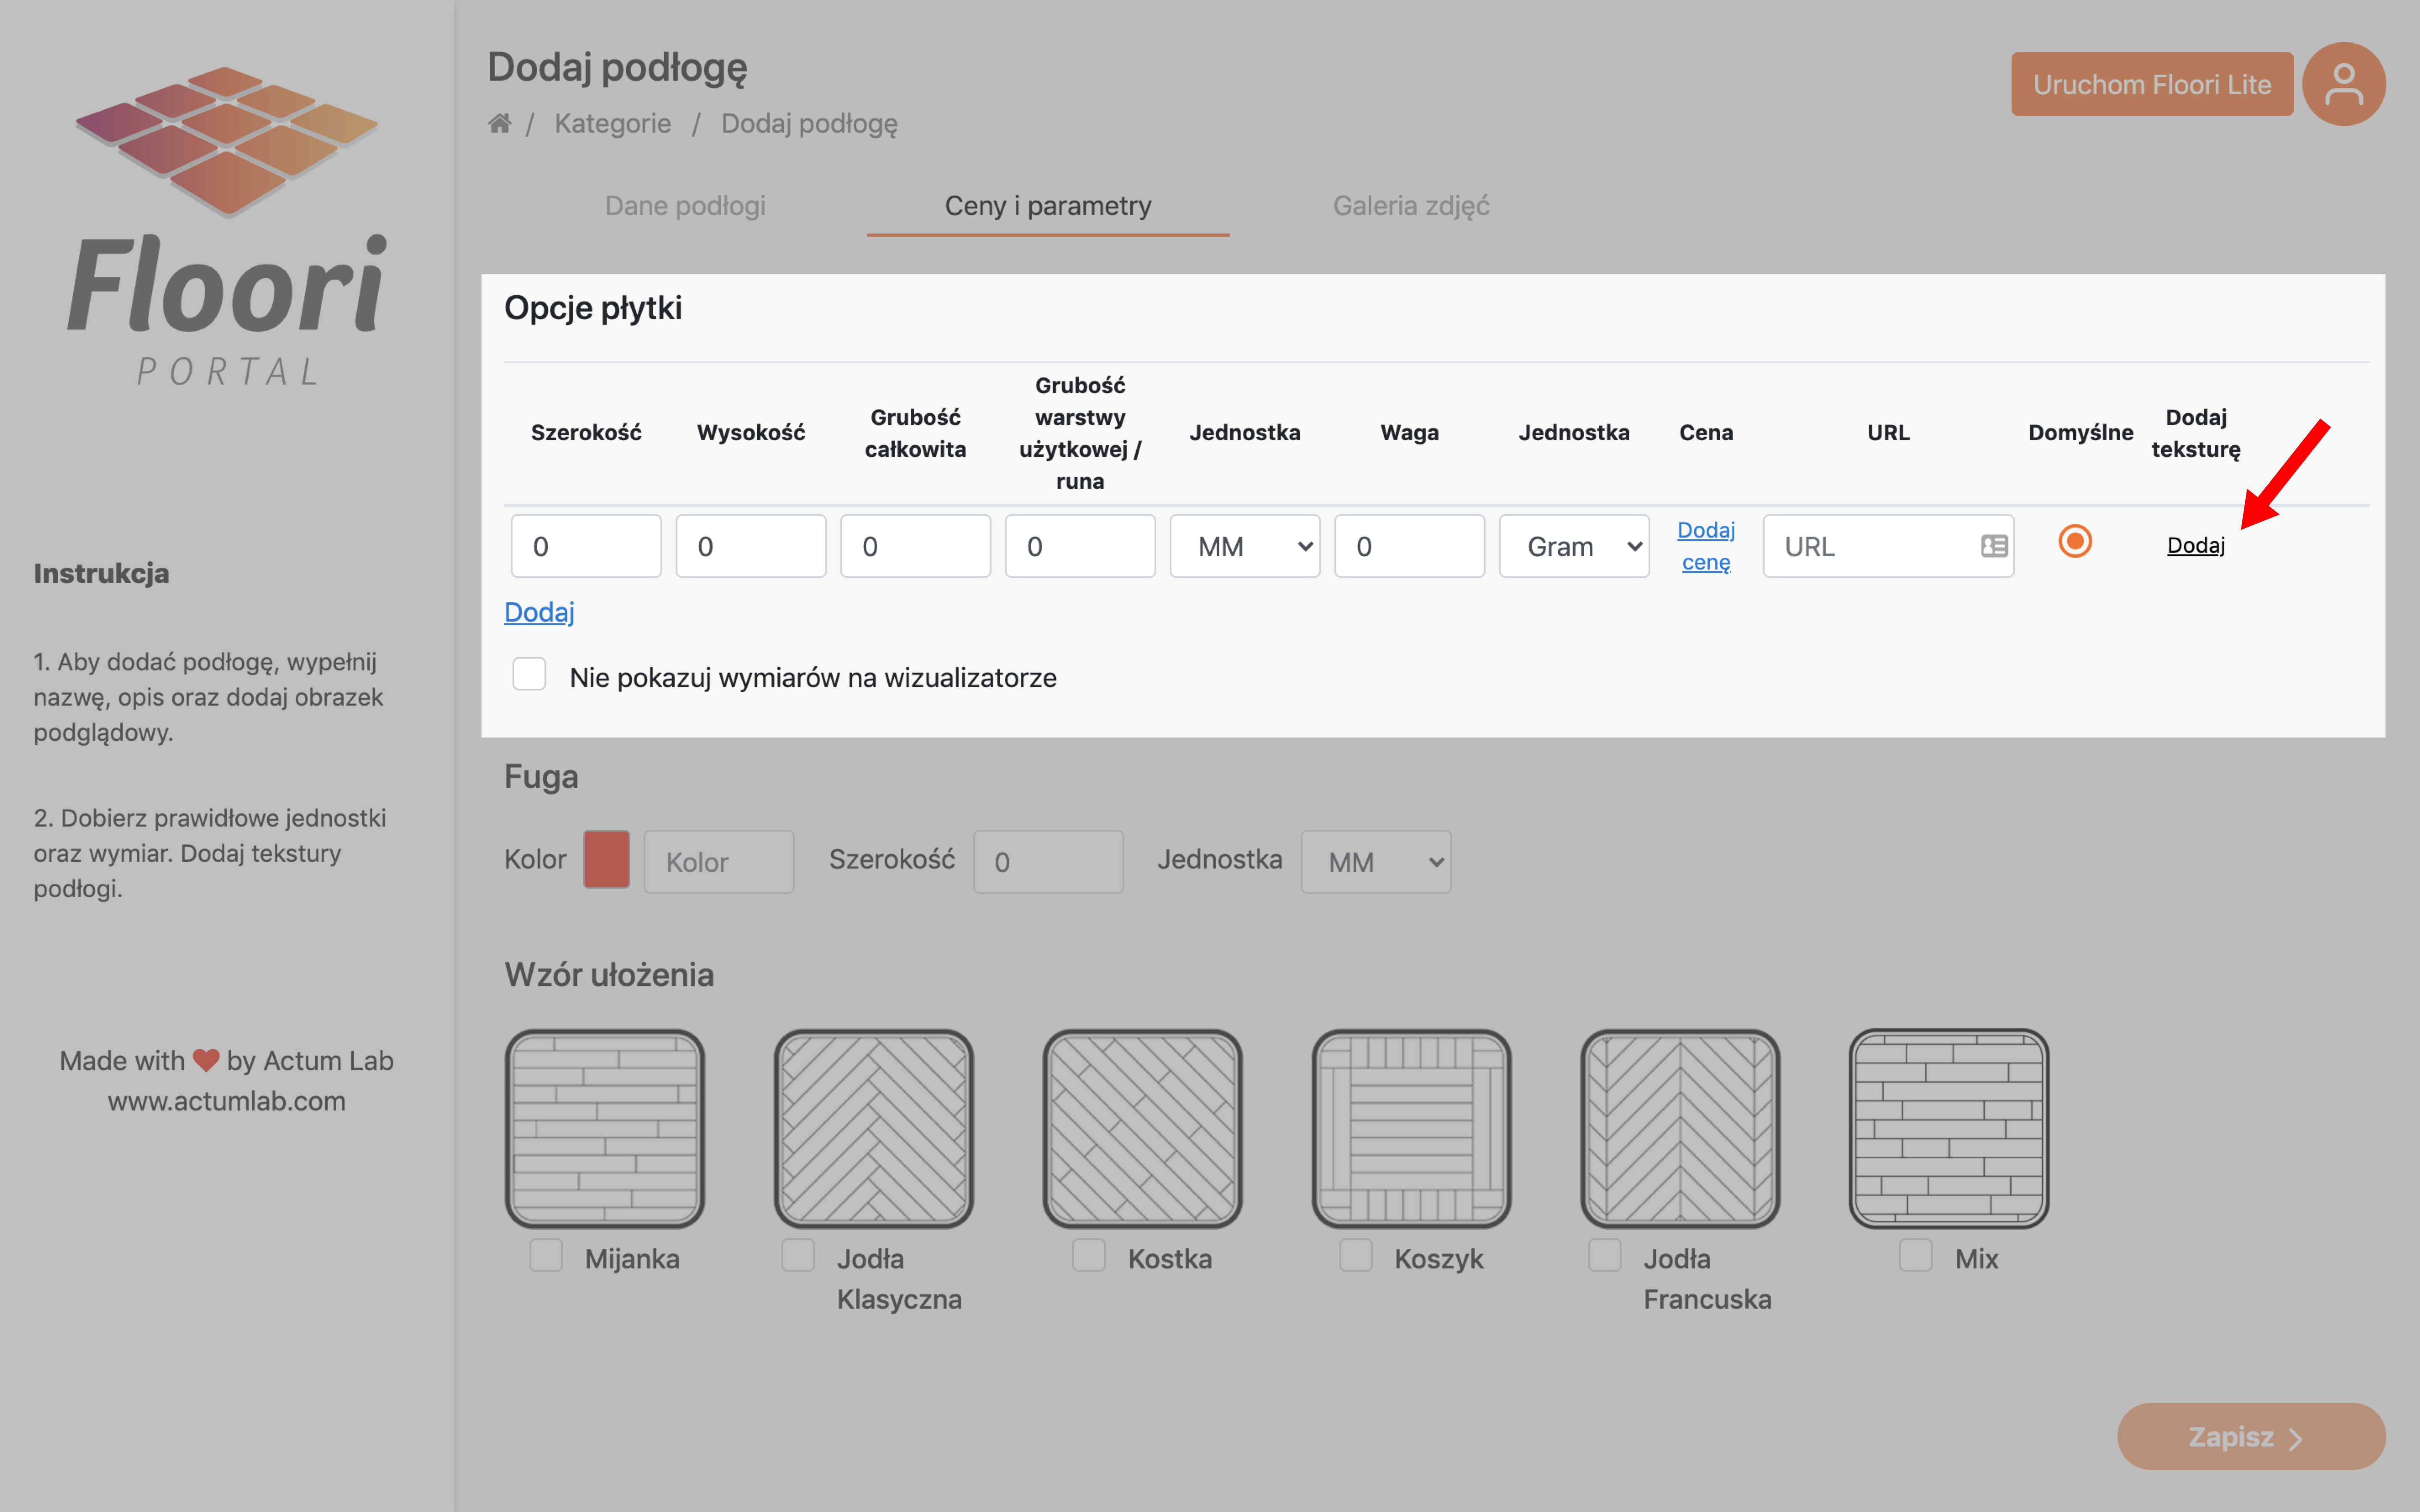Click Uruchom Floori Lite button
Viewport: 2420px width, 1512px height.
click(2152, 84)
